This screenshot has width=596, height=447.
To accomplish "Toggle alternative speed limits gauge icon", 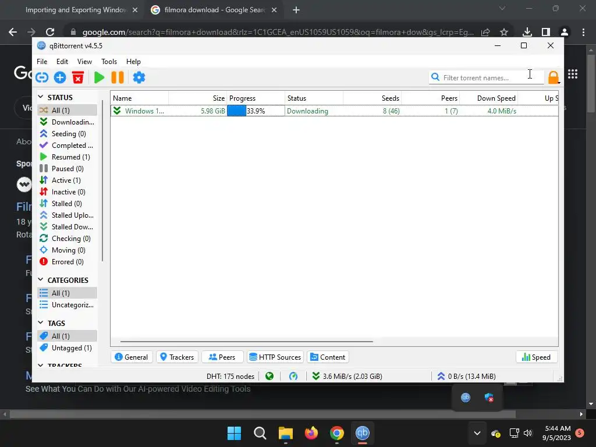I will (x=293, y=377).
